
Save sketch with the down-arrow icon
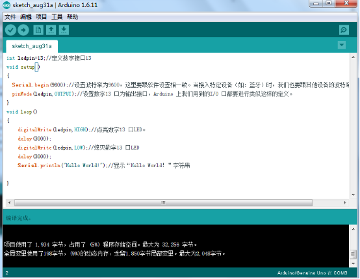(x=64, y=30)
